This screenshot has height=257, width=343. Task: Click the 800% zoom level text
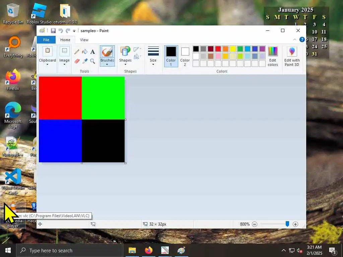tap(245, 224)
